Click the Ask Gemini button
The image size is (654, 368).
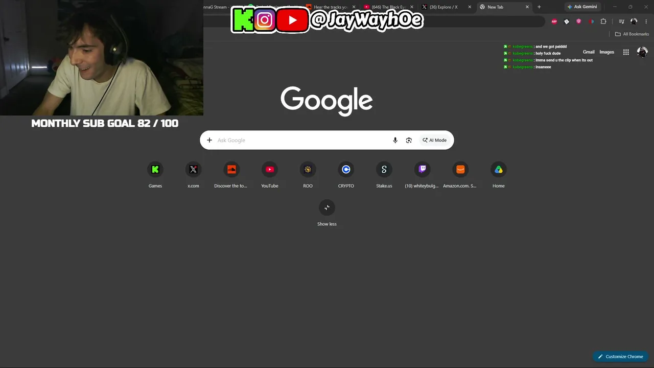pyautogui.click(x=582, y=7)
